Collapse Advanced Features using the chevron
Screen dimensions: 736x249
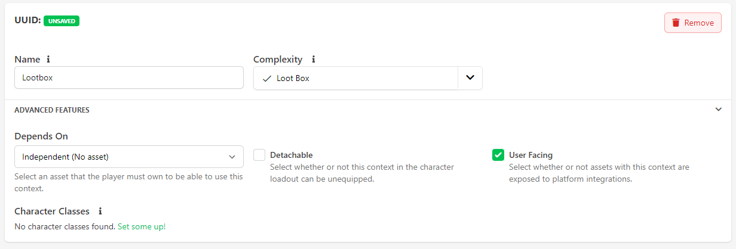718,110
